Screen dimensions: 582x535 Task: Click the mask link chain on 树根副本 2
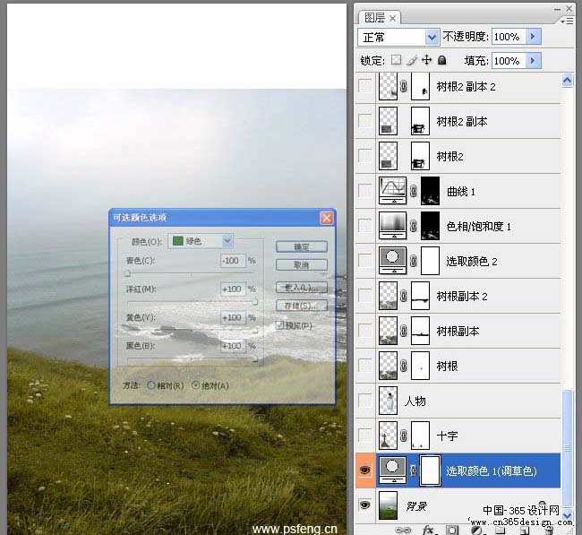pos(404,296)
